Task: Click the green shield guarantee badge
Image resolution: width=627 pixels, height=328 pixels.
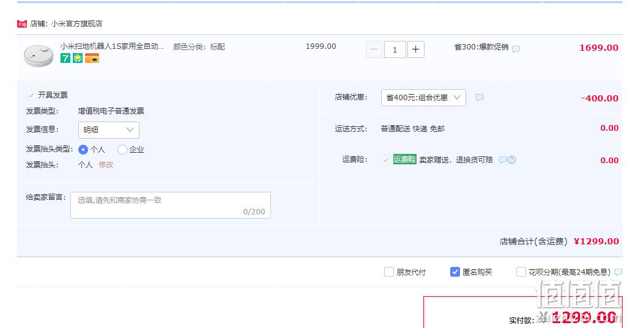Action: pyautogui.click(x=78, y=58)
